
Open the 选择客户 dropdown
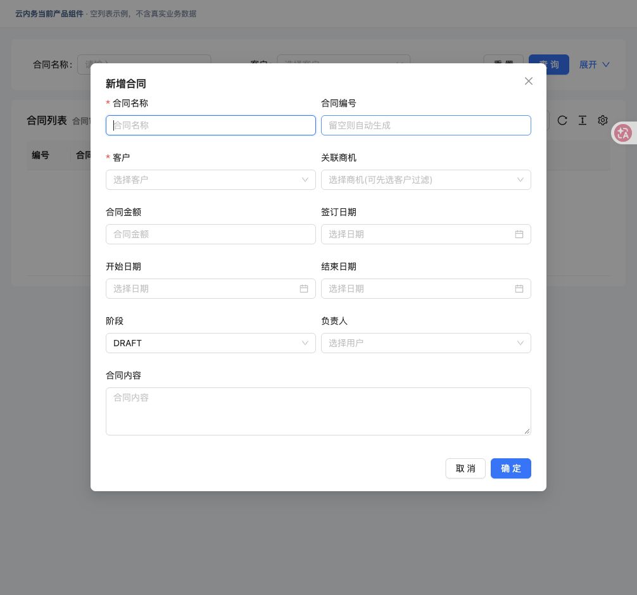[x=210, y=180]
